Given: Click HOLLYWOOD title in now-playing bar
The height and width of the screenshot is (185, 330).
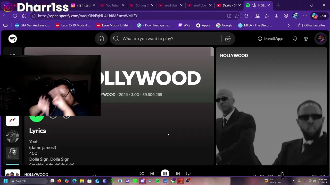Looking at the screenshot, I should coord(36,174).
